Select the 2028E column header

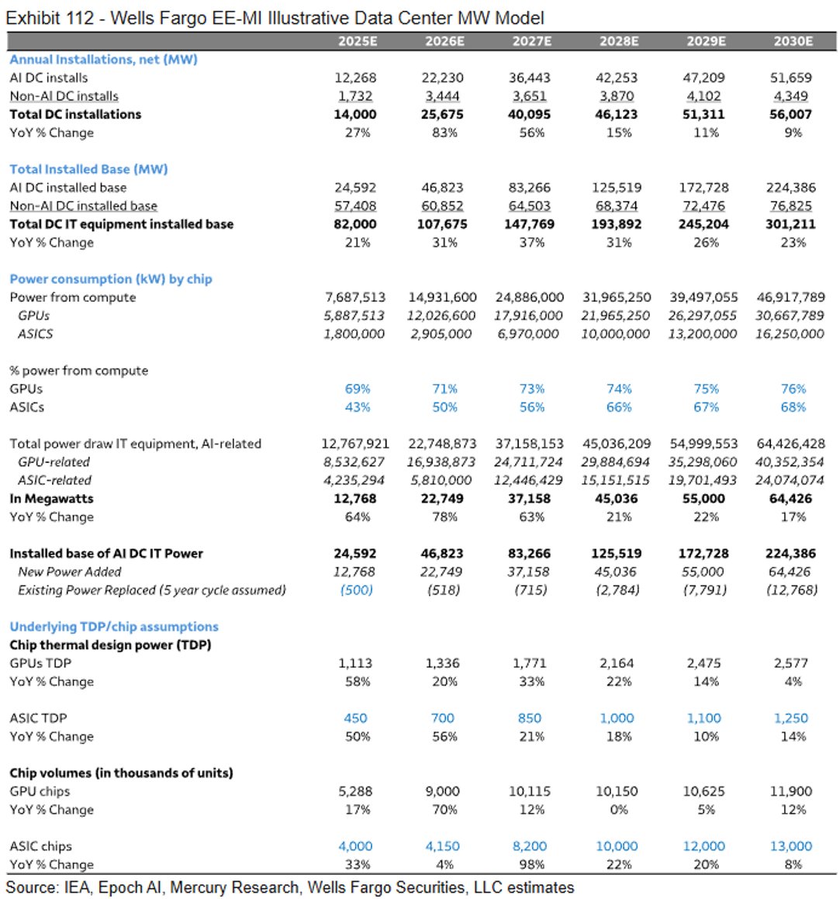coord(619,41)
